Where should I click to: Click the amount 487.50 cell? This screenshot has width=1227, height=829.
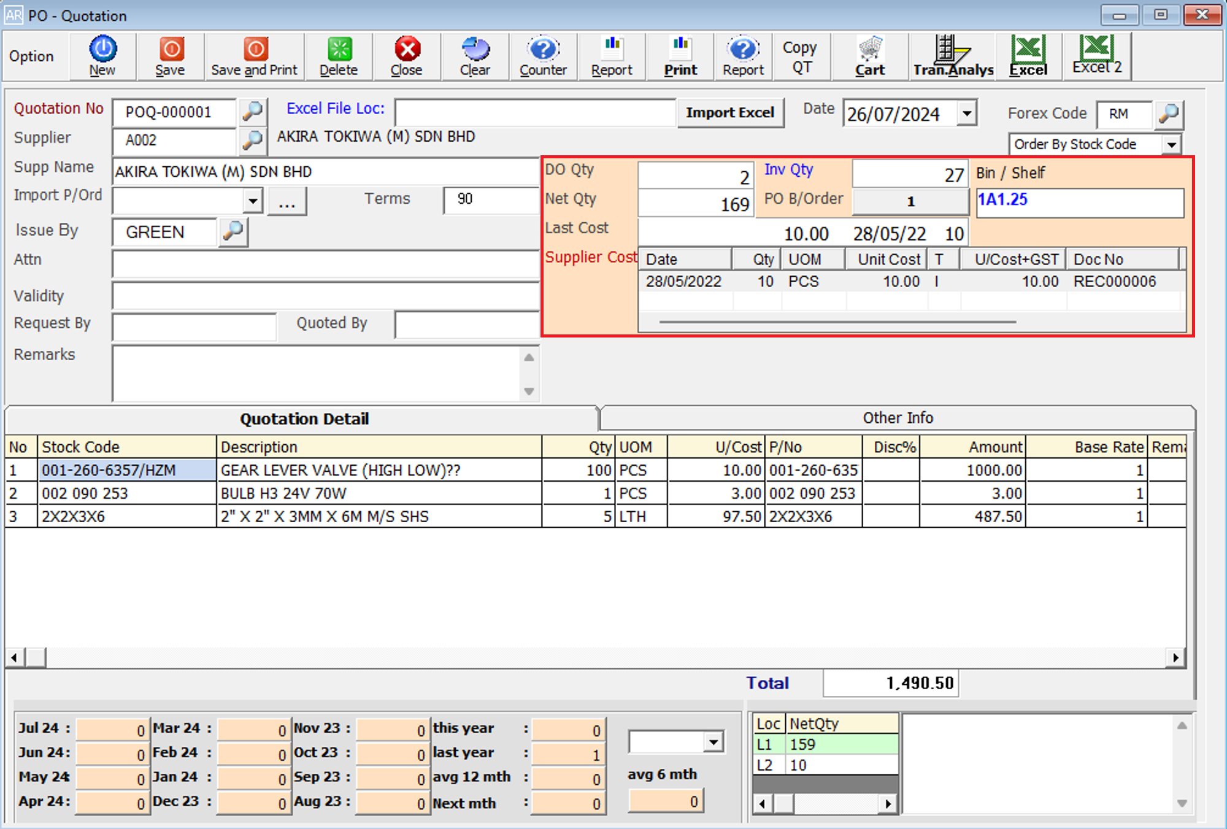tap(972, 517)
